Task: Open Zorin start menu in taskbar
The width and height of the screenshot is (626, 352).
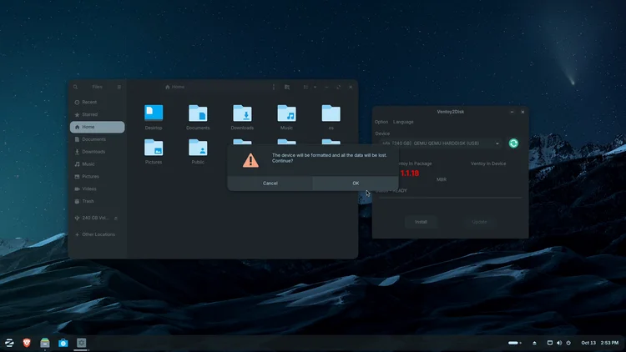Action: point(9,343)
